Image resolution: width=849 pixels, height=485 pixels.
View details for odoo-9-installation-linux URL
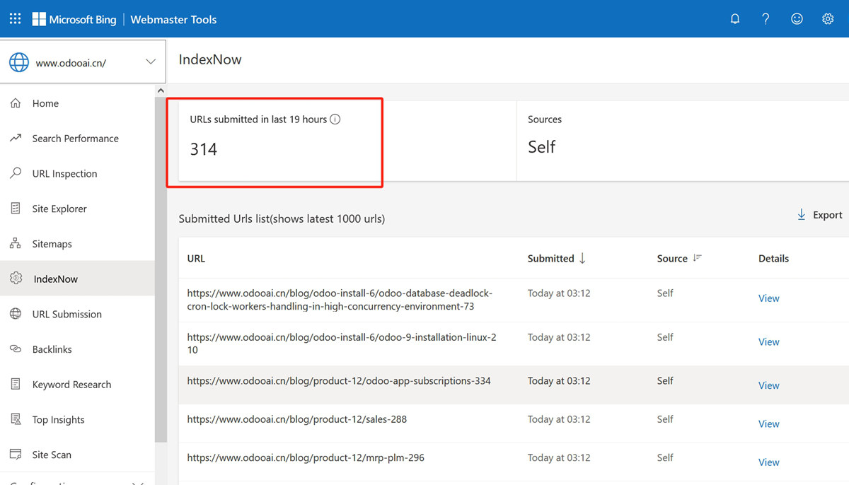pos(768,342)
